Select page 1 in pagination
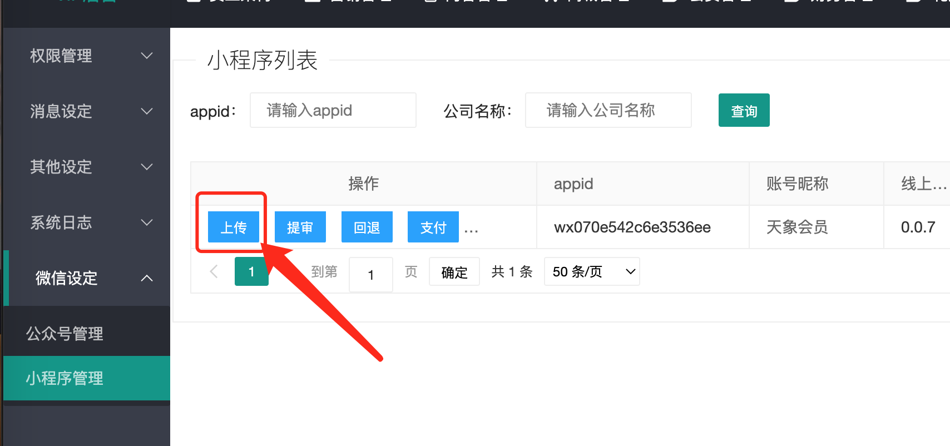 pyautogui.click(x=251, y=271)
